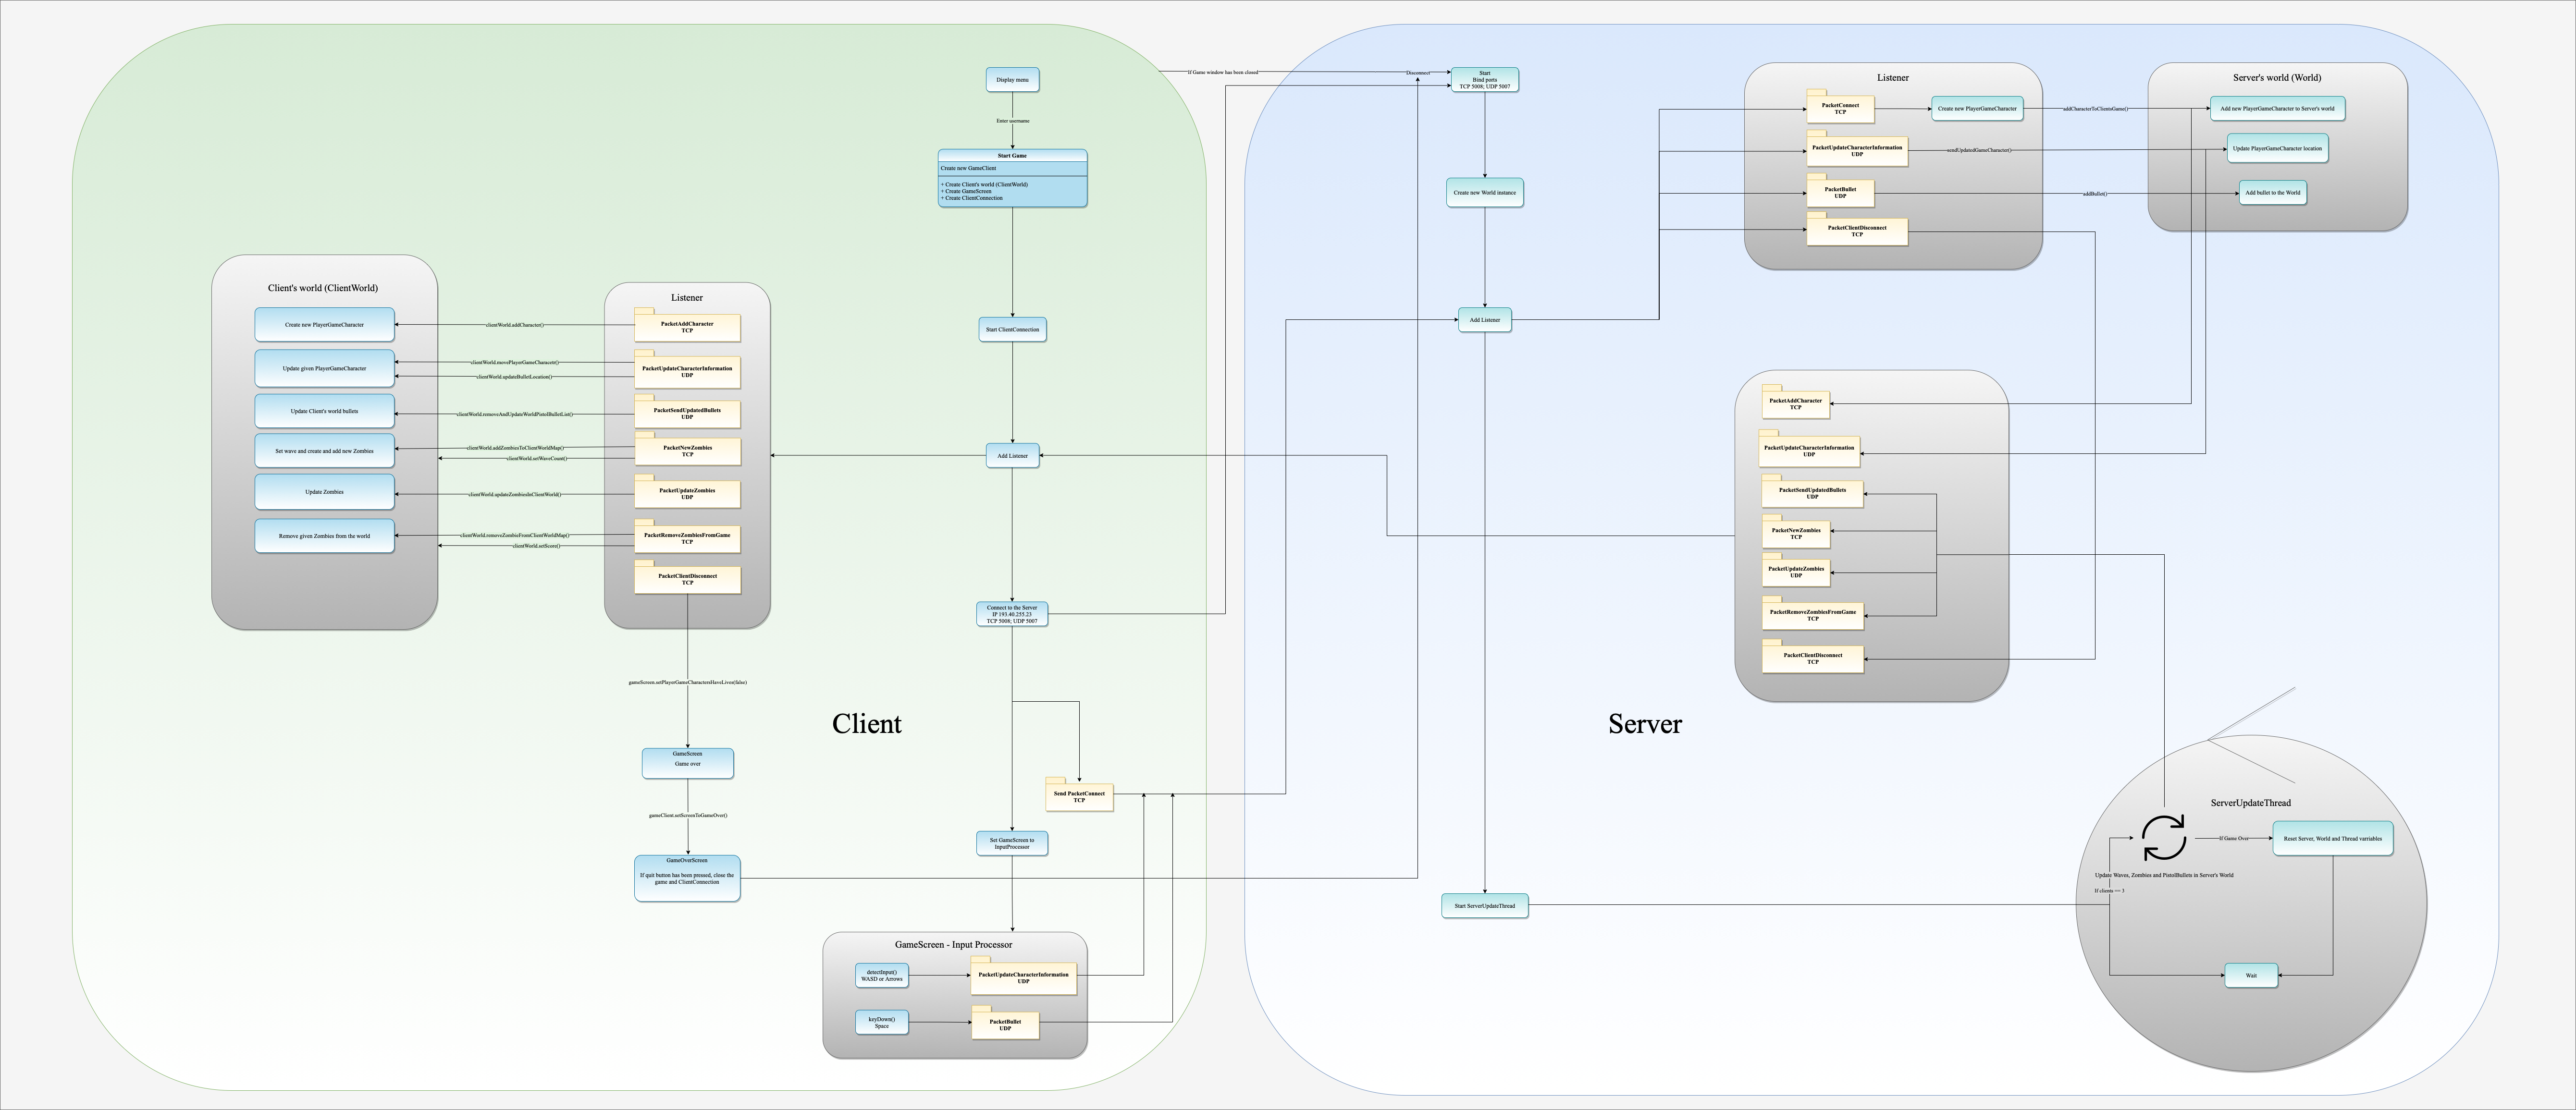Screen dimensions: 2576x1110
Task: Click PacketNewZombies TCP in the Client Listener
Action: click(687, 450)
